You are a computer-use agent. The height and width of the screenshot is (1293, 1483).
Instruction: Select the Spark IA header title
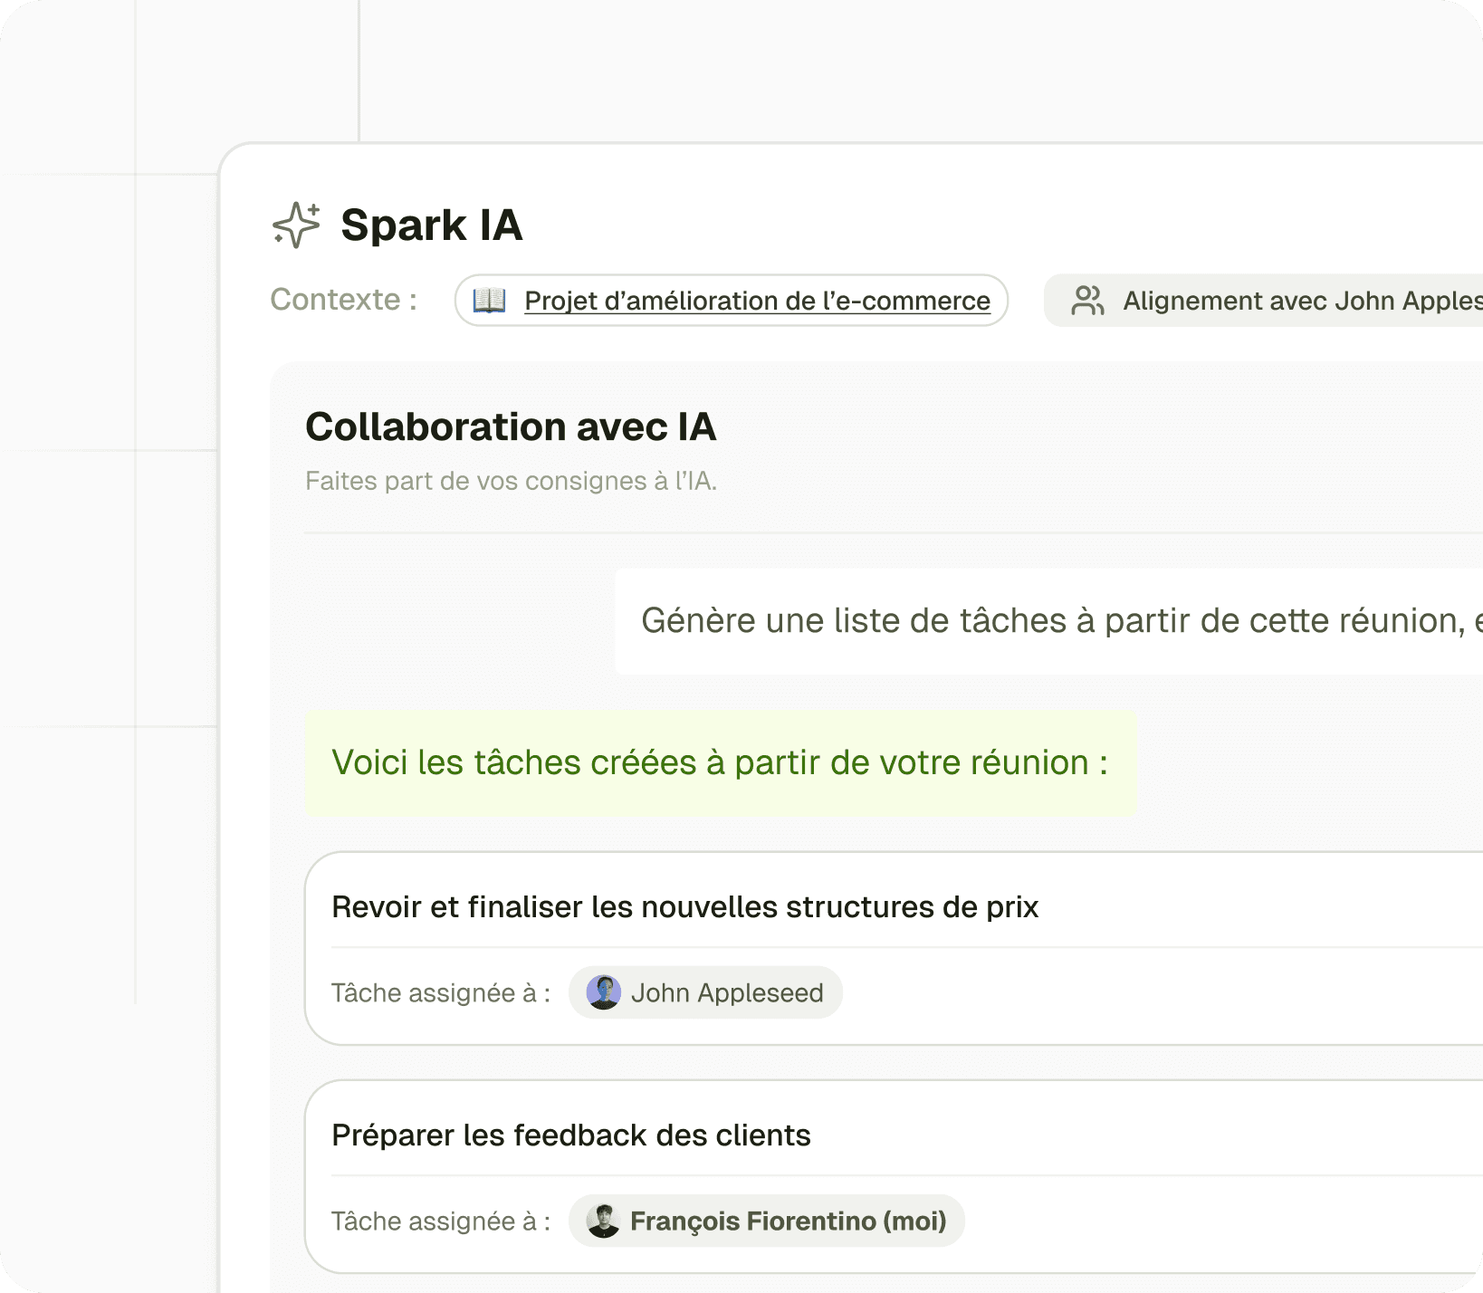(431, 225)
